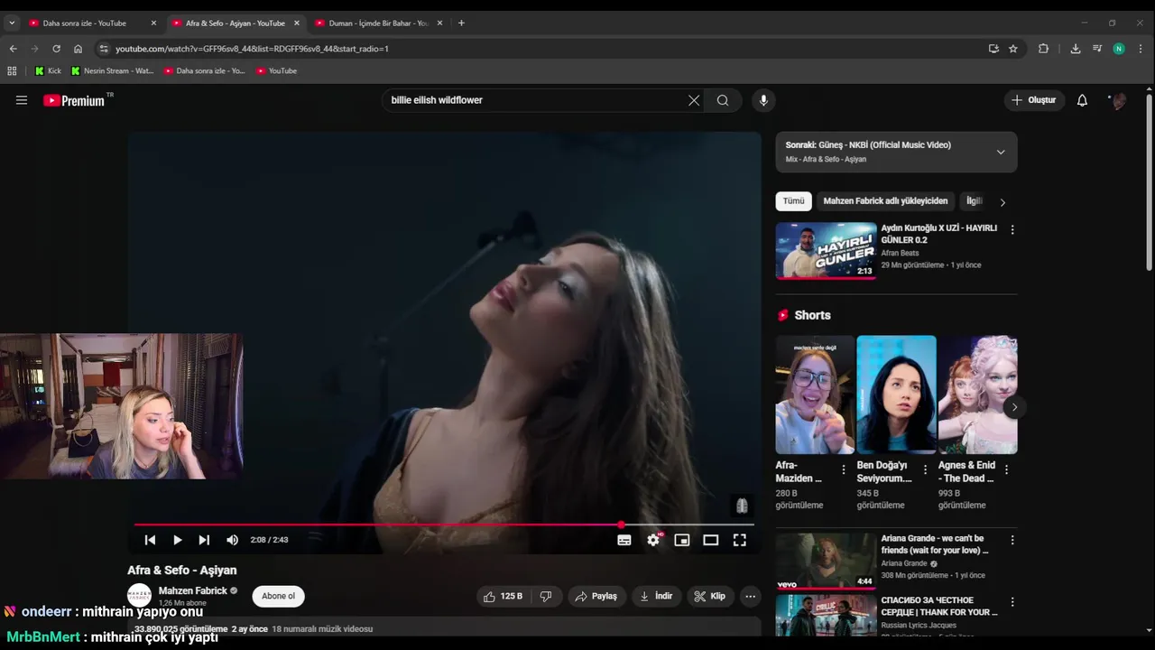Open options for Ben Doğa'yı Seviyorum short
1155x650 pixels.
point(925,469)
